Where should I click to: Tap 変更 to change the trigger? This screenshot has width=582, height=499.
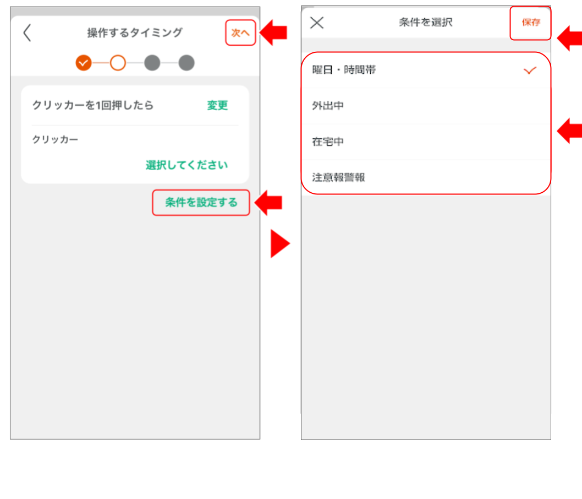coord(217,106)
